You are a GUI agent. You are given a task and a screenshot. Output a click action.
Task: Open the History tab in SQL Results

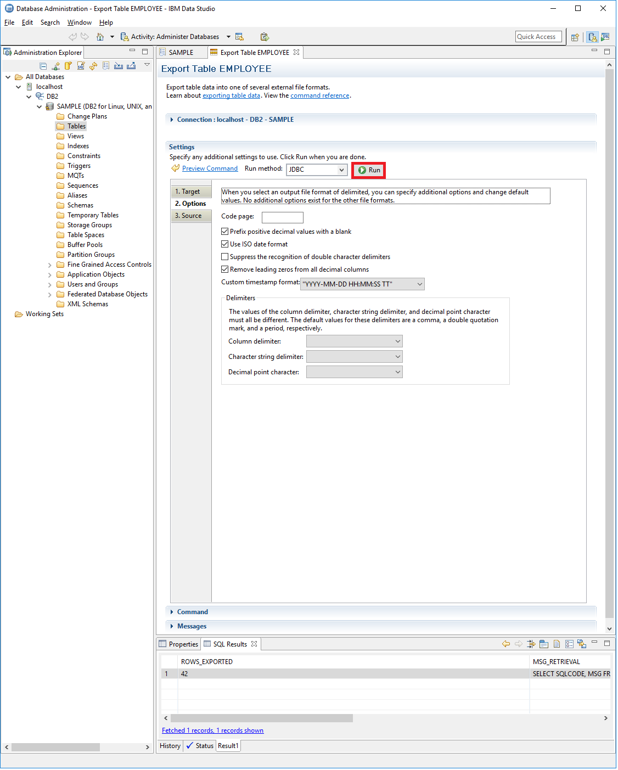point(170,746)
